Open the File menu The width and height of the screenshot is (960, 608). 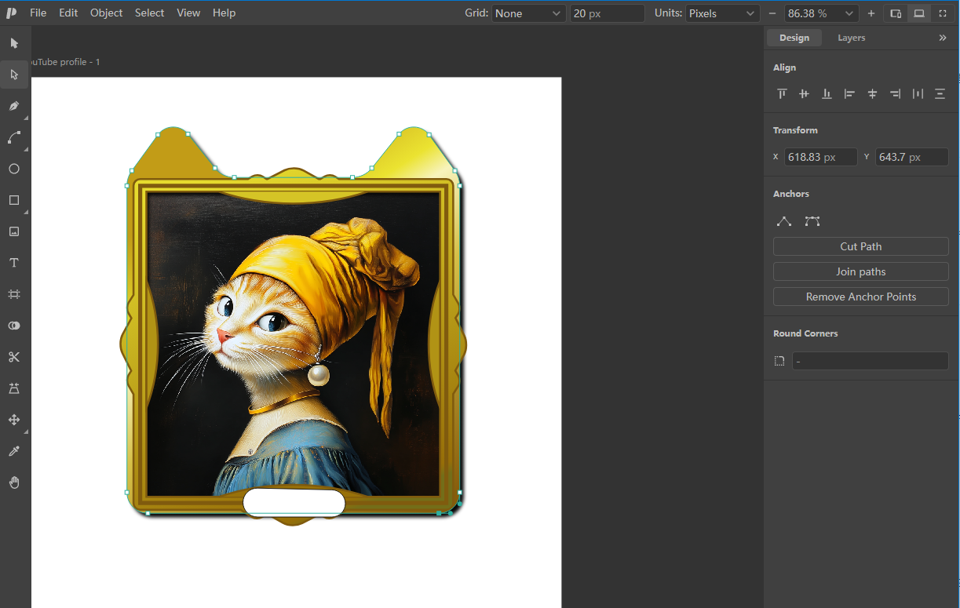click(x=38, y=13)
